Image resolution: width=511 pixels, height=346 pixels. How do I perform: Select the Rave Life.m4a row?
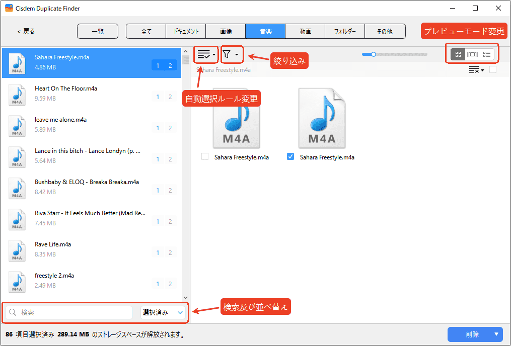tap(92, 250)
